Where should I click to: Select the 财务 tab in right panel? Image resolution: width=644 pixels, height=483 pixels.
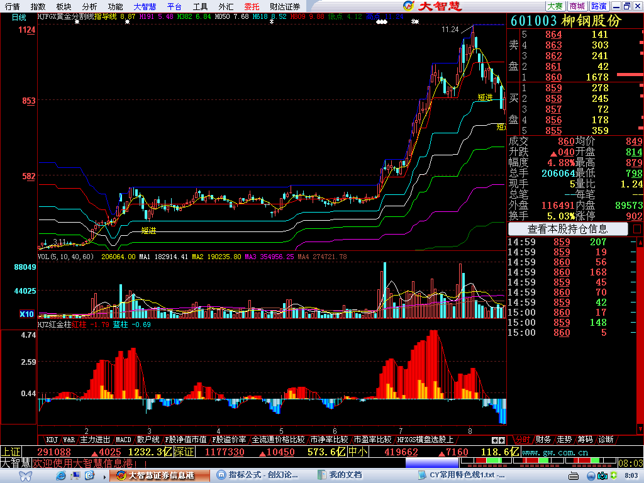543,440
